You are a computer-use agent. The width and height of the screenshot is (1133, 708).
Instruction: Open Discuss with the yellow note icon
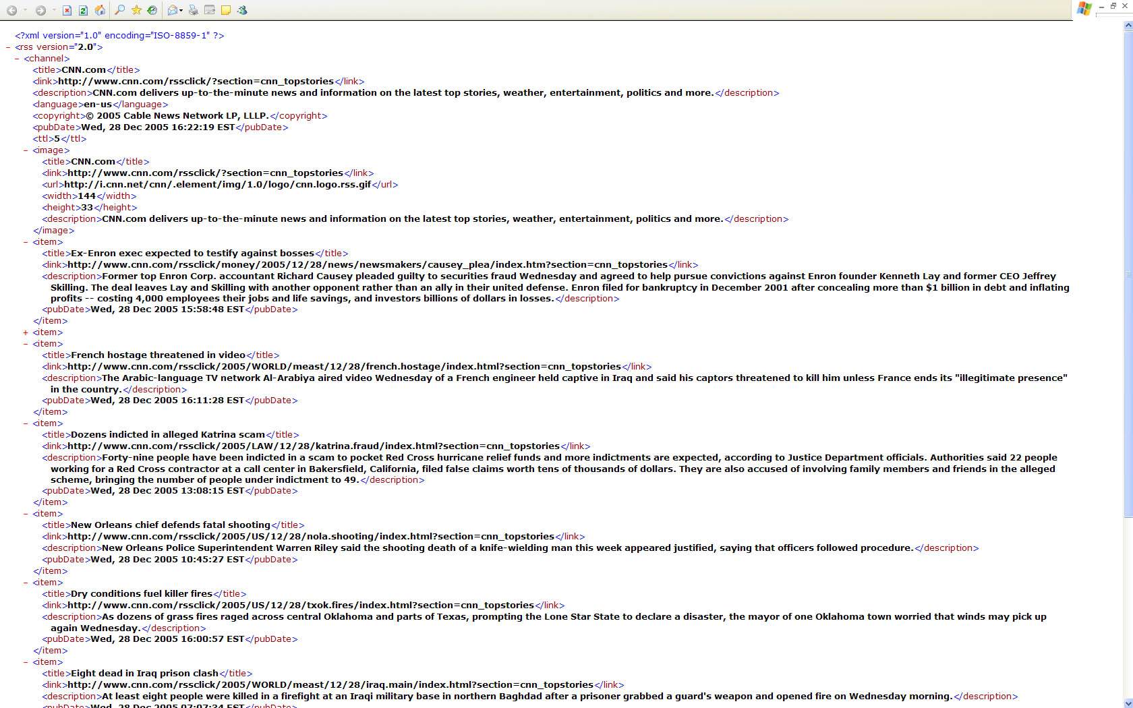(x=226, y=10)
